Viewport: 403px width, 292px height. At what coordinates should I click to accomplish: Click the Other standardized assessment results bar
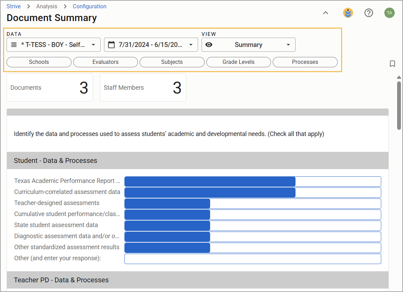pos(253,247)
